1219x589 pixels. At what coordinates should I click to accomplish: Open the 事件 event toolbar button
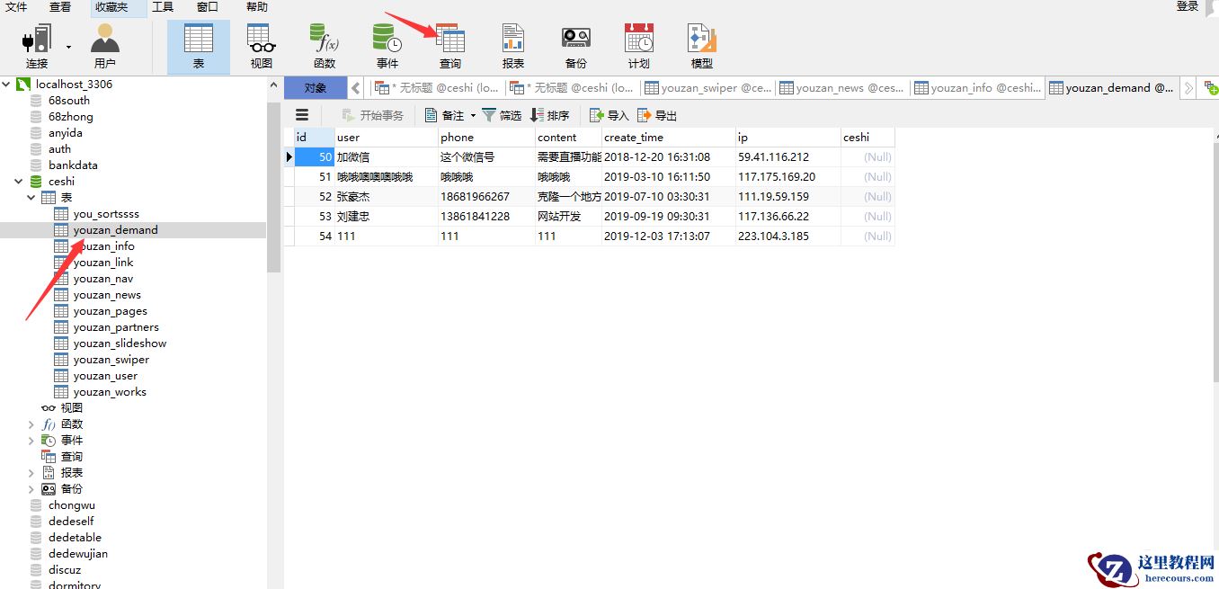387,46
